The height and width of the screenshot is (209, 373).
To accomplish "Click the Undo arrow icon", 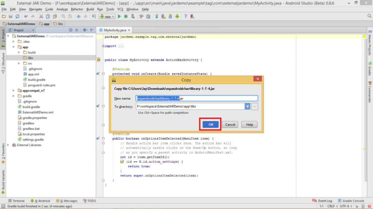I will click(26, 16).
